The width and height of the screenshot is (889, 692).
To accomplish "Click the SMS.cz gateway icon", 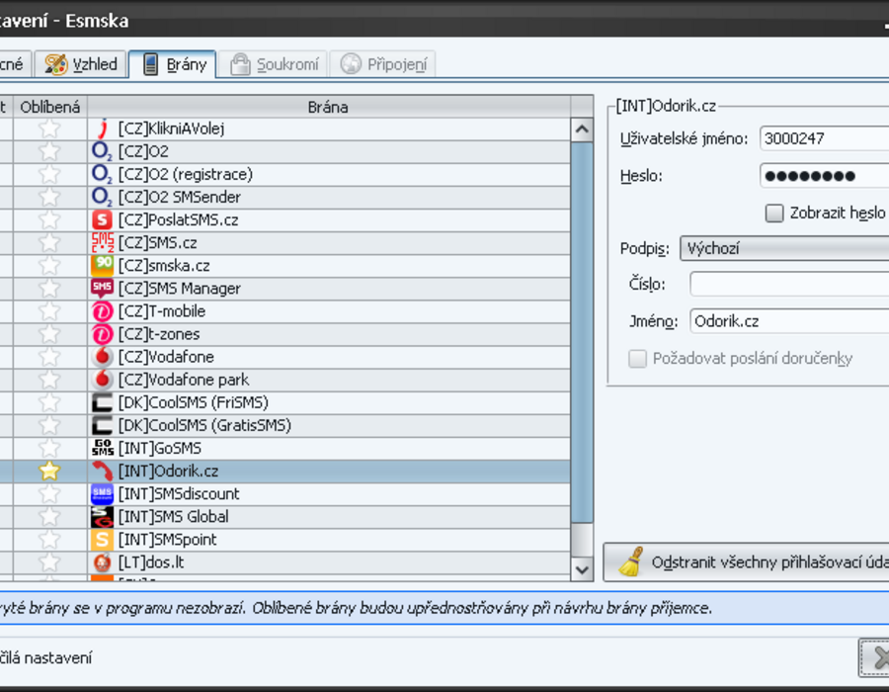I will 102,243.
